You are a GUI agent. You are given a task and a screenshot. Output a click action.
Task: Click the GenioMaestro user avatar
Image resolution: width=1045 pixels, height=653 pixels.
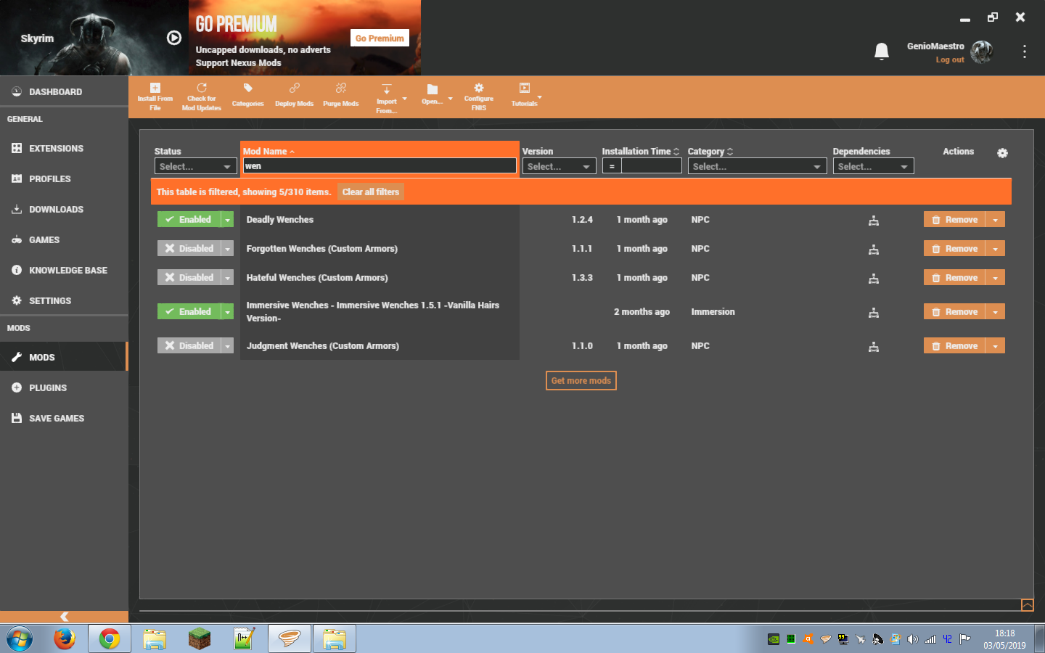pos(982,52)
